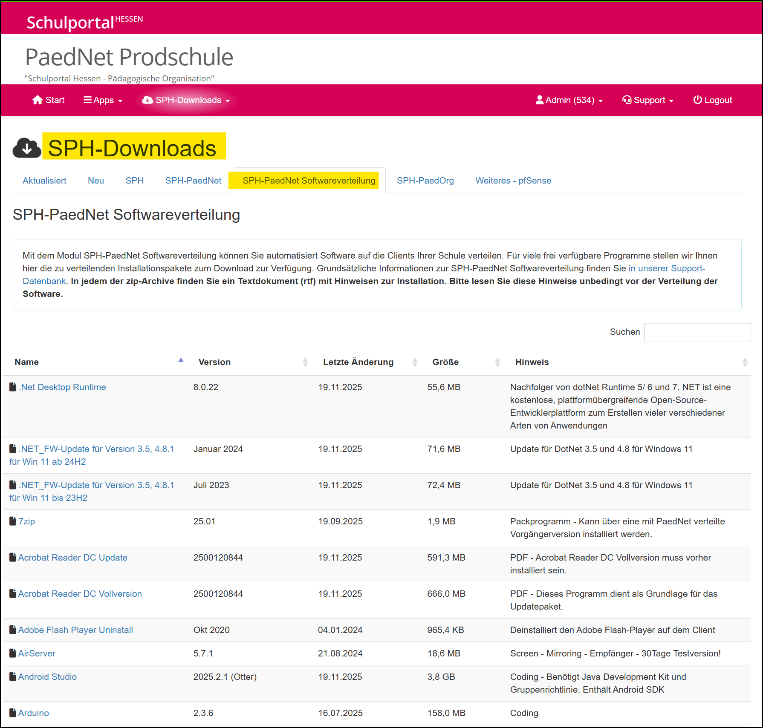Expand the SPH-Downloads navigation dropdown
This screenshot has height=728, width=763.
coord(185,100)
